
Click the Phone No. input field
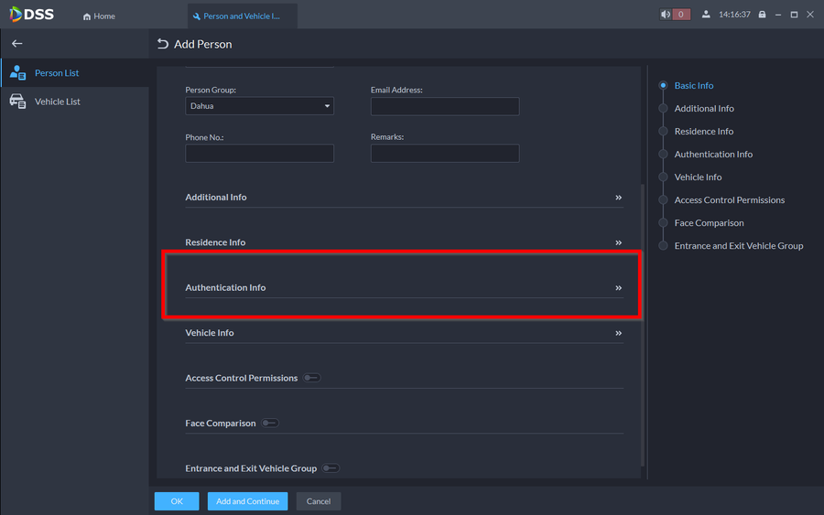click(260, 154)
